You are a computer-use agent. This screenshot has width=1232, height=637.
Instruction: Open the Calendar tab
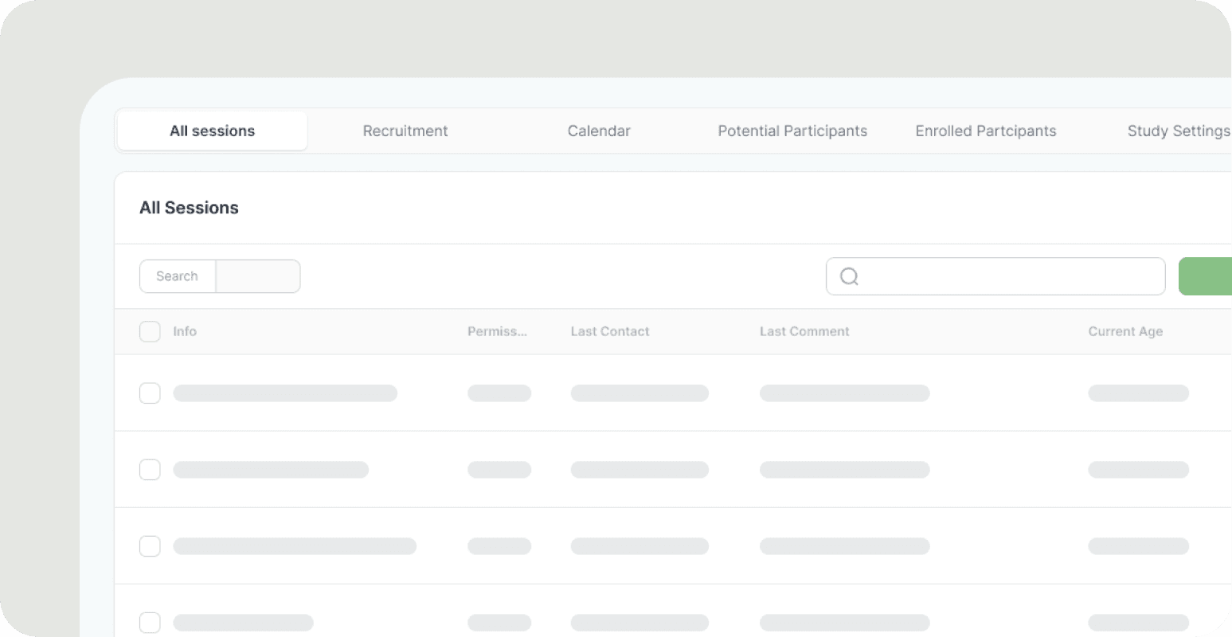point(599,131)
